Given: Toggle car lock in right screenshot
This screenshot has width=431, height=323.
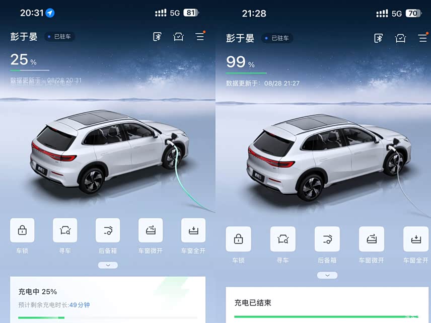Looking at the screenshot, I should coord(238,239).
